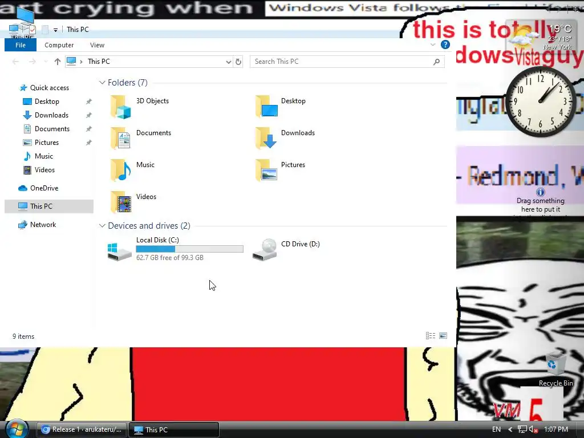Screen dimensions: 584x438
Task: Open the Computer ribbon tab
Action: (59, 45)
